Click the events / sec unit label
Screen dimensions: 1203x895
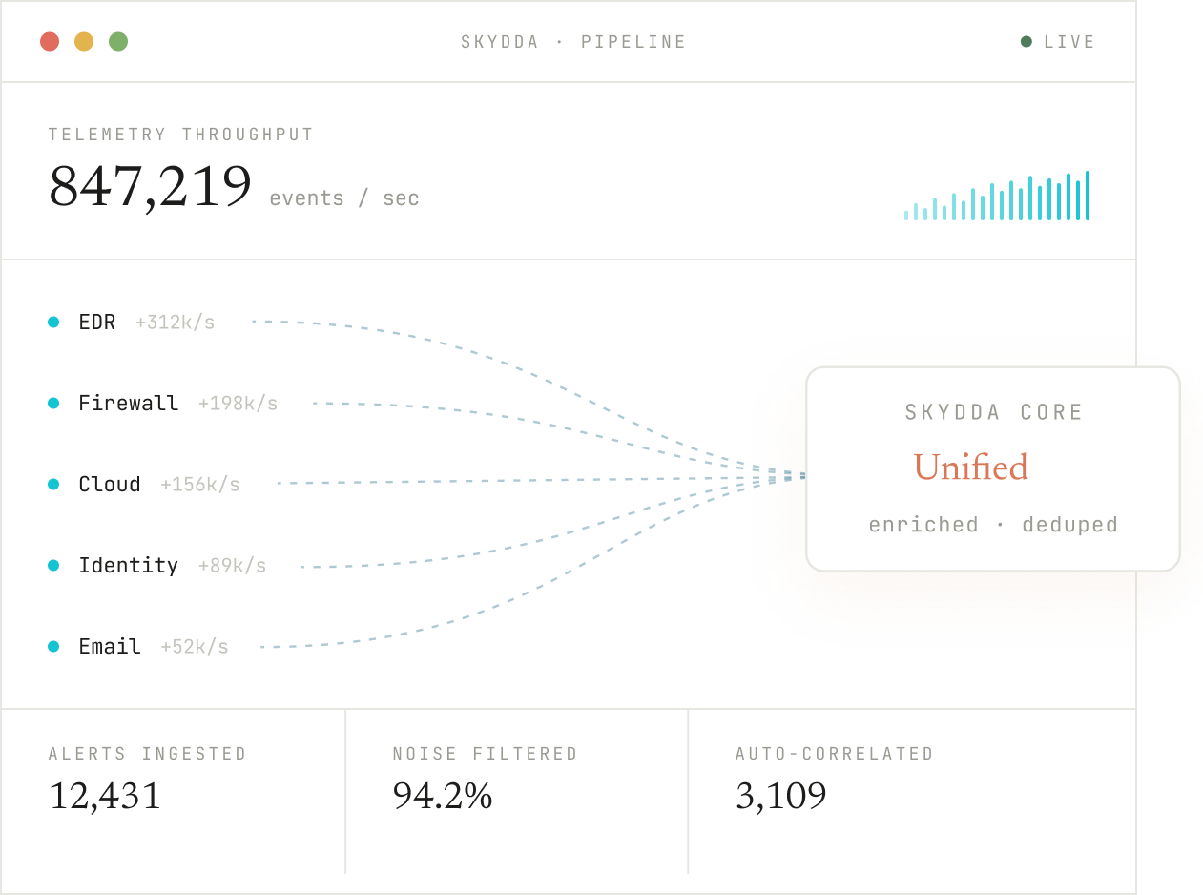coord(344,198)
